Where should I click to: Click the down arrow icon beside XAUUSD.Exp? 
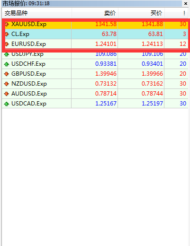click(7, 24)
